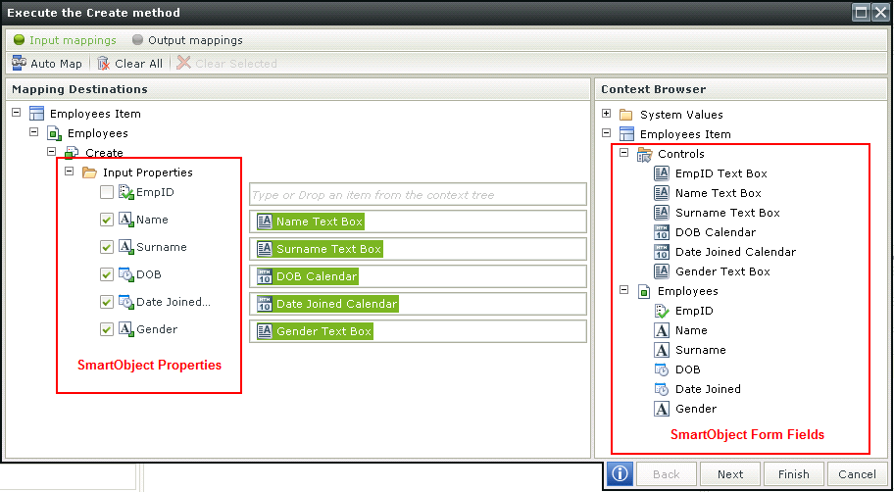Click the Controls folder icon
894x492 pixels.
(644, 154)
